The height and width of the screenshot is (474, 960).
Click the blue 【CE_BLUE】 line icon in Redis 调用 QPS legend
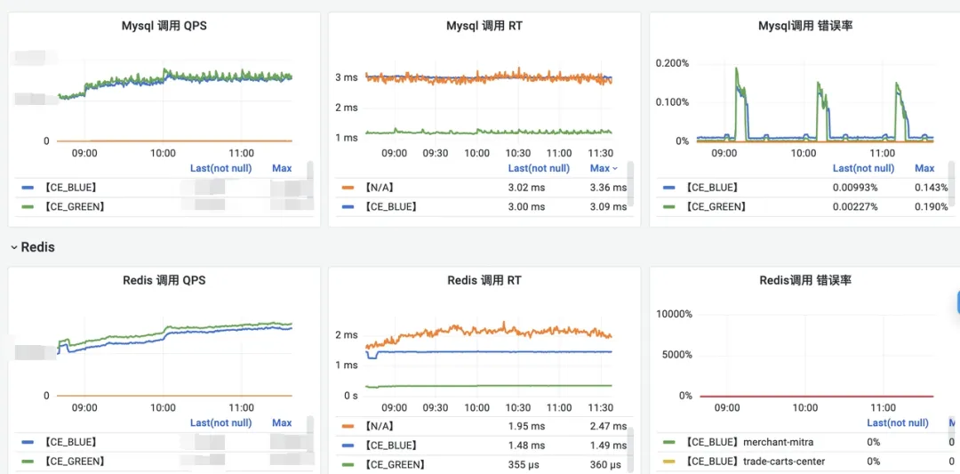click(28, 442)
